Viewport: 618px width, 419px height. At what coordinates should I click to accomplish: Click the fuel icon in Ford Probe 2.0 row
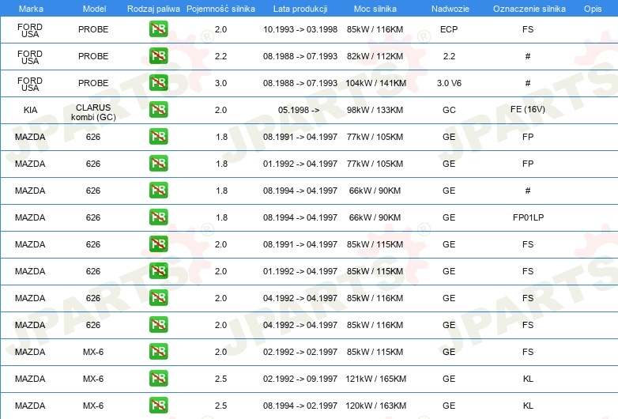[158, 29]
